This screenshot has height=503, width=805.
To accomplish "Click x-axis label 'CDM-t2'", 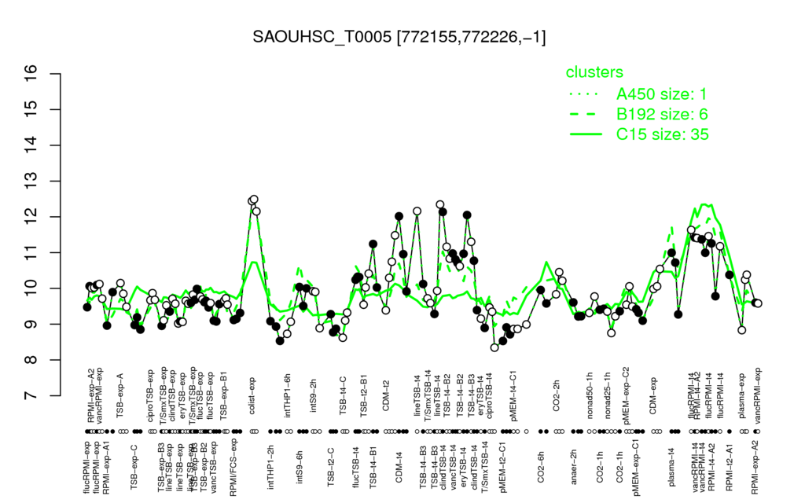I will click(387, 398).
